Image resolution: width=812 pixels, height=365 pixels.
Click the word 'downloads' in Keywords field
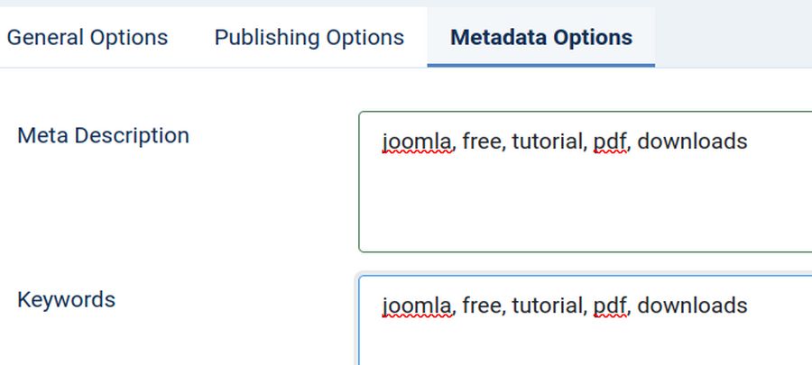click(692, 306)
